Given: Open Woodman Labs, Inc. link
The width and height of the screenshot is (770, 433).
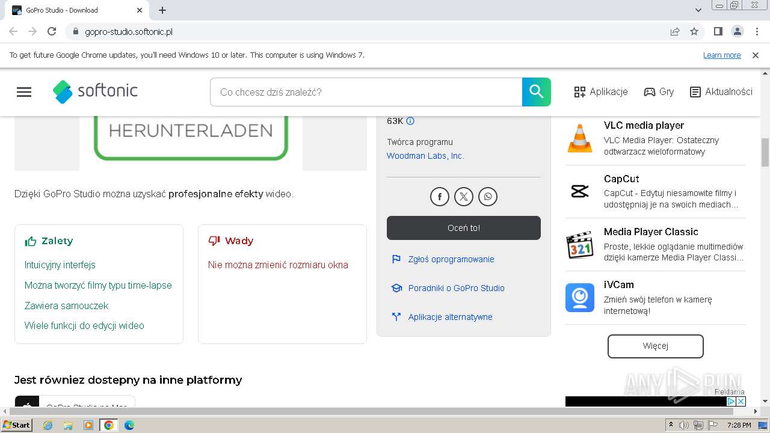Looking at the screenshot, I should (x=425, y=156).
